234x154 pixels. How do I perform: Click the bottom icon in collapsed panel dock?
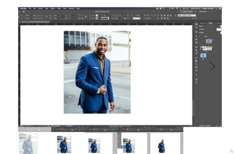196,82
